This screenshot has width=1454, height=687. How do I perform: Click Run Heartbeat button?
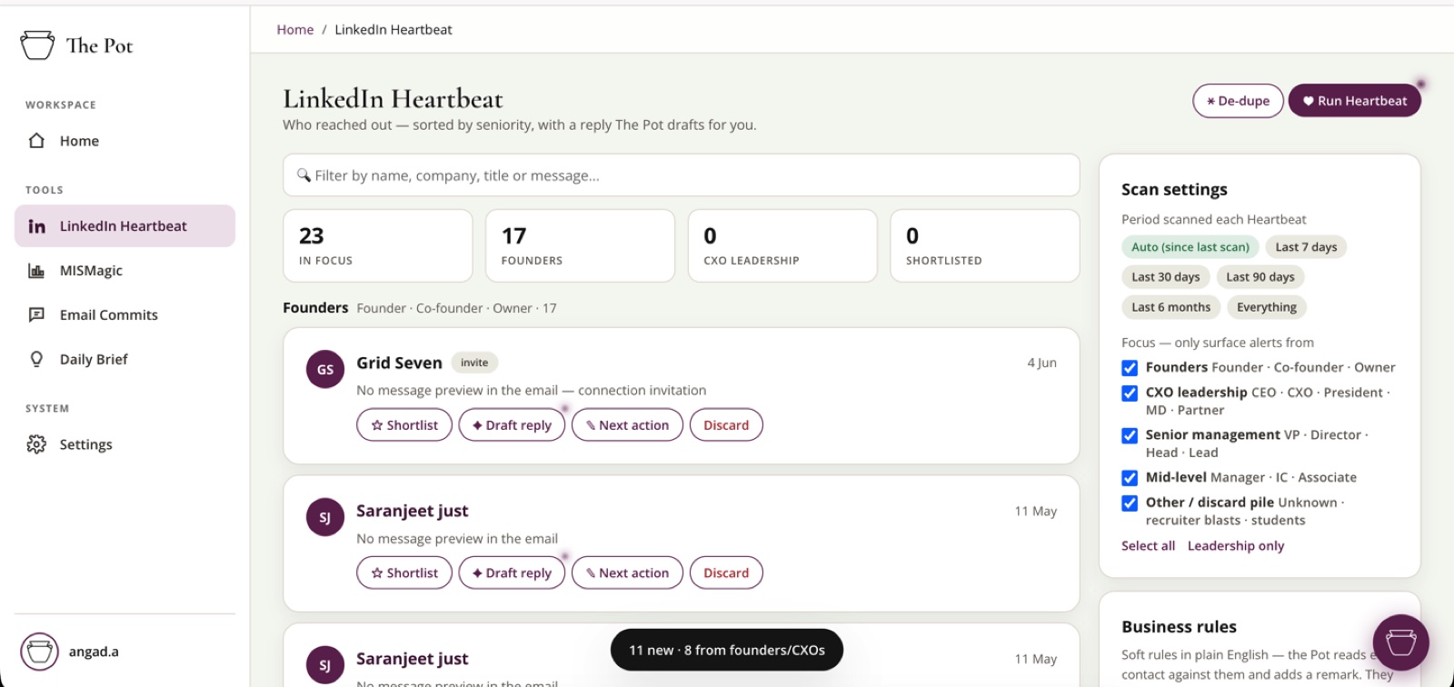(1354, 101)
